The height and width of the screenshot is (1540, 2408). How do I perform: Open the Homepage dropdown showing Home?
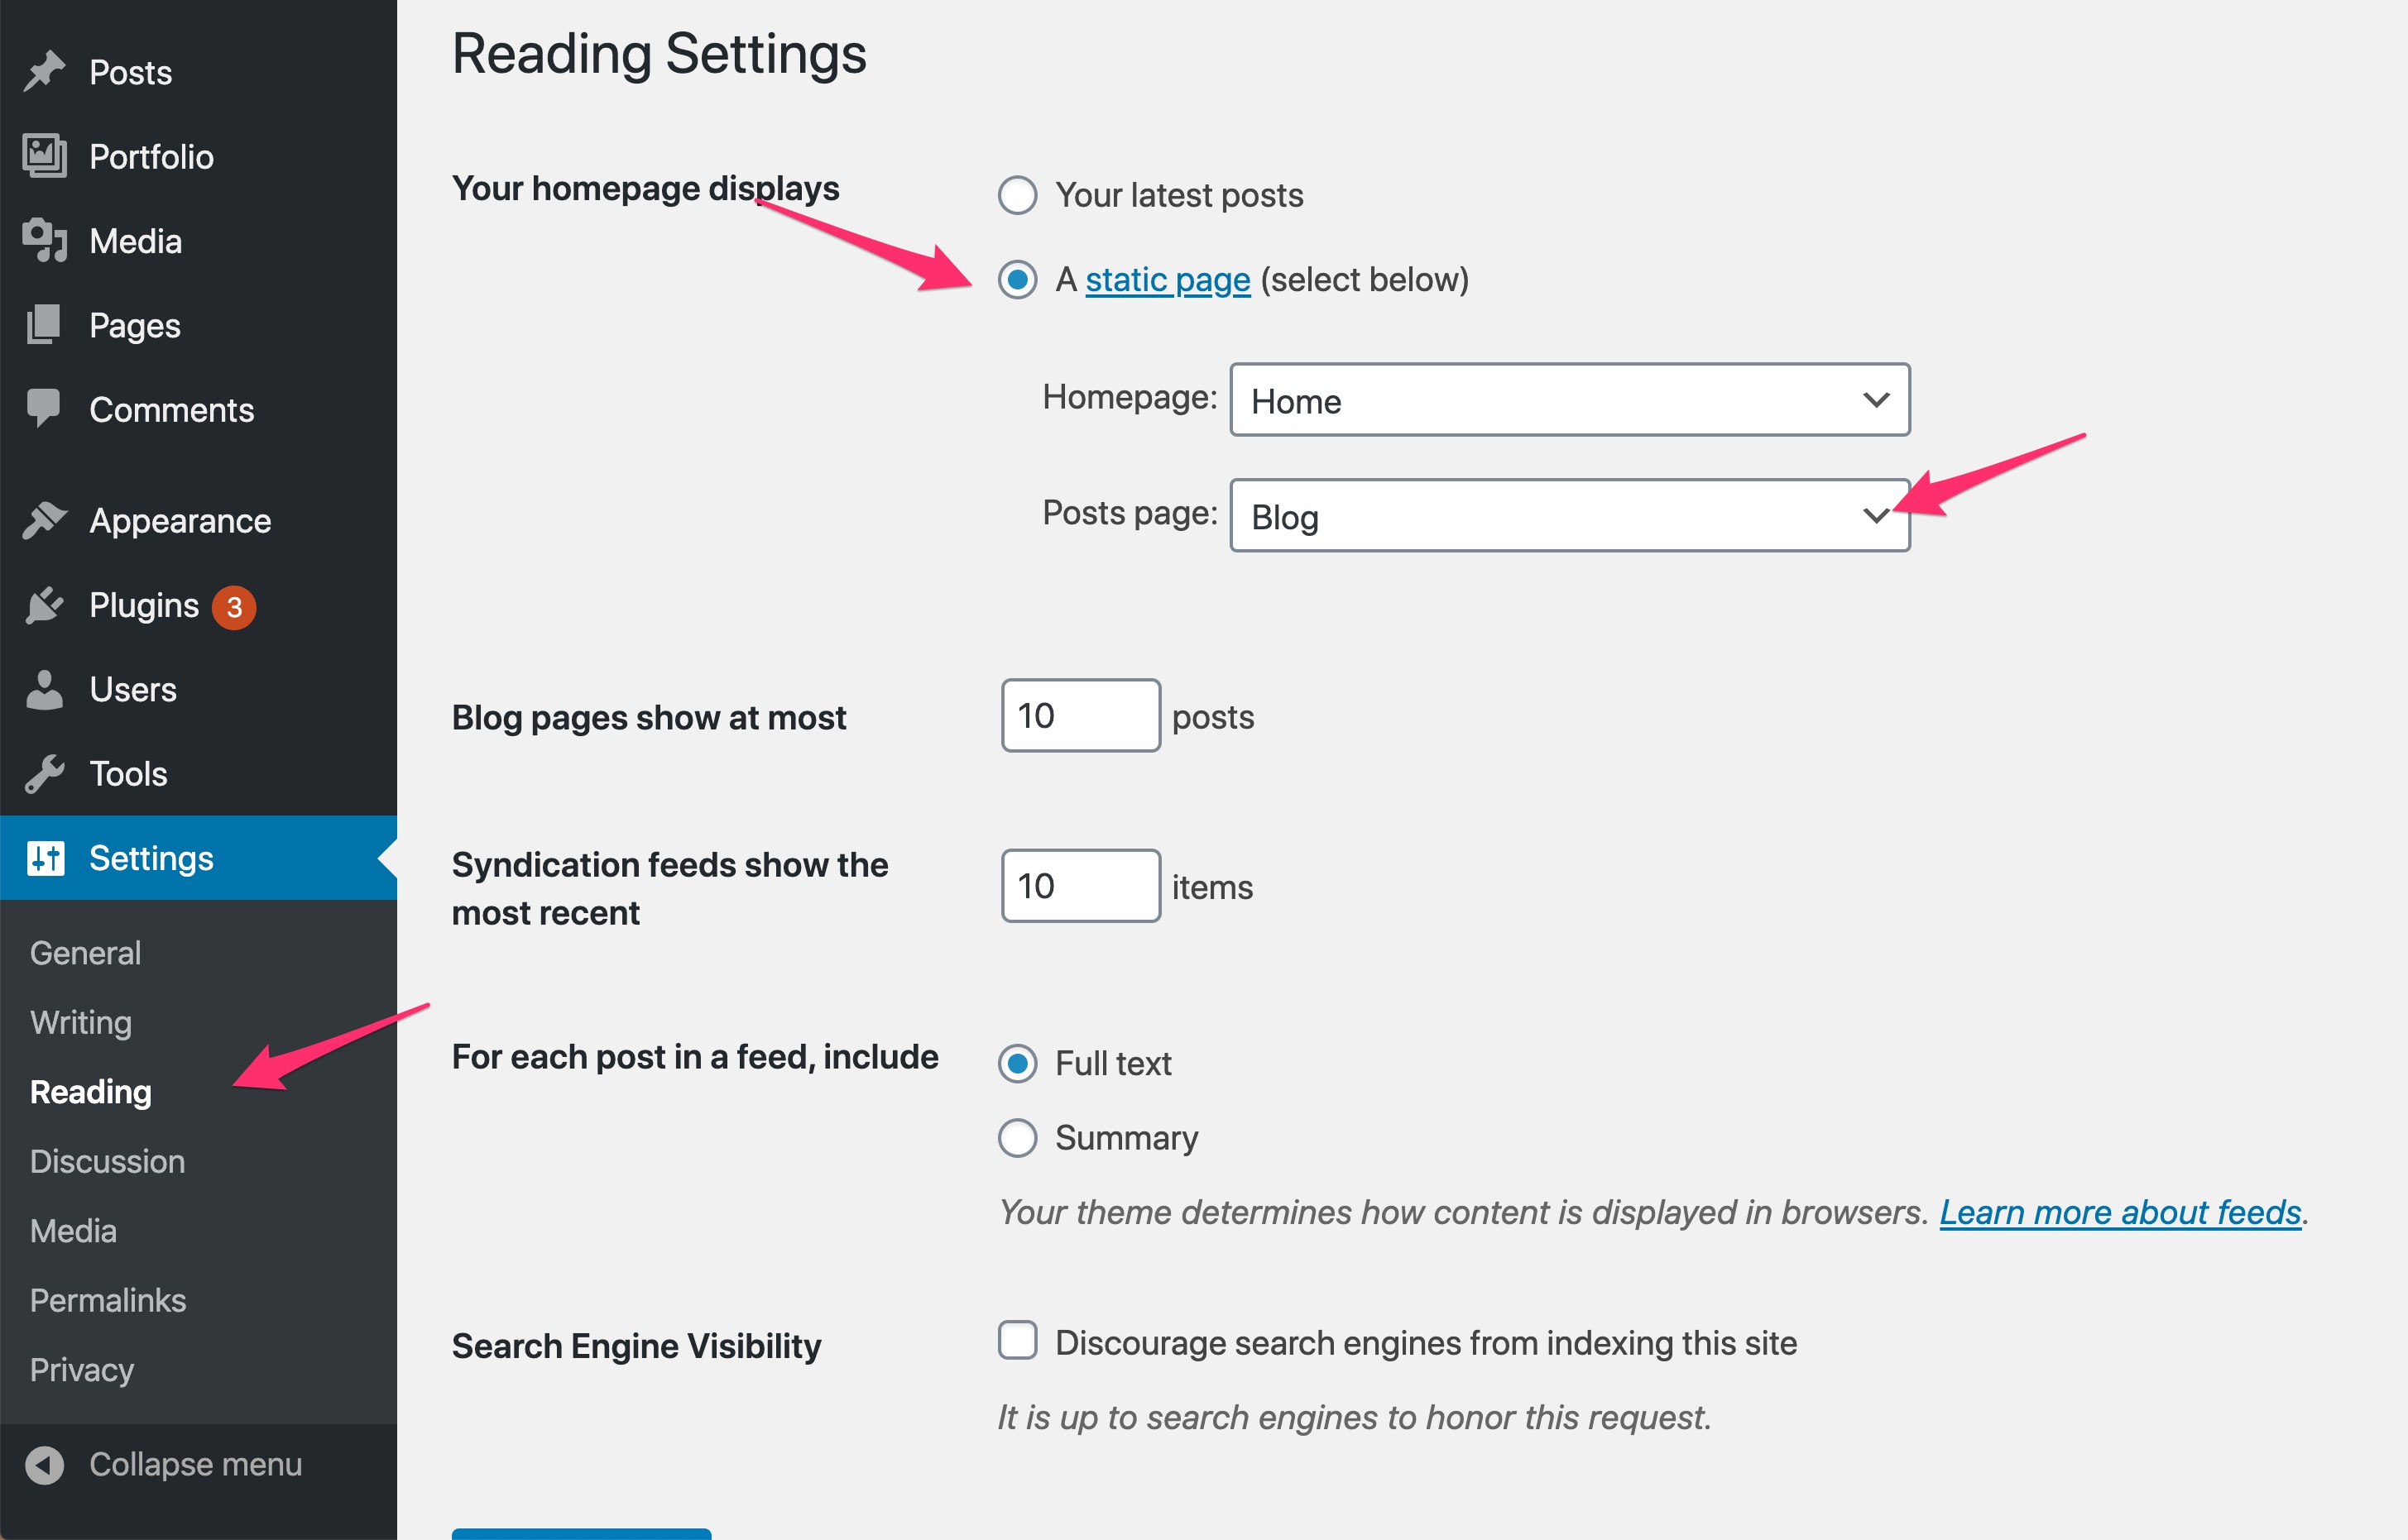click(x=1570, y=400)
